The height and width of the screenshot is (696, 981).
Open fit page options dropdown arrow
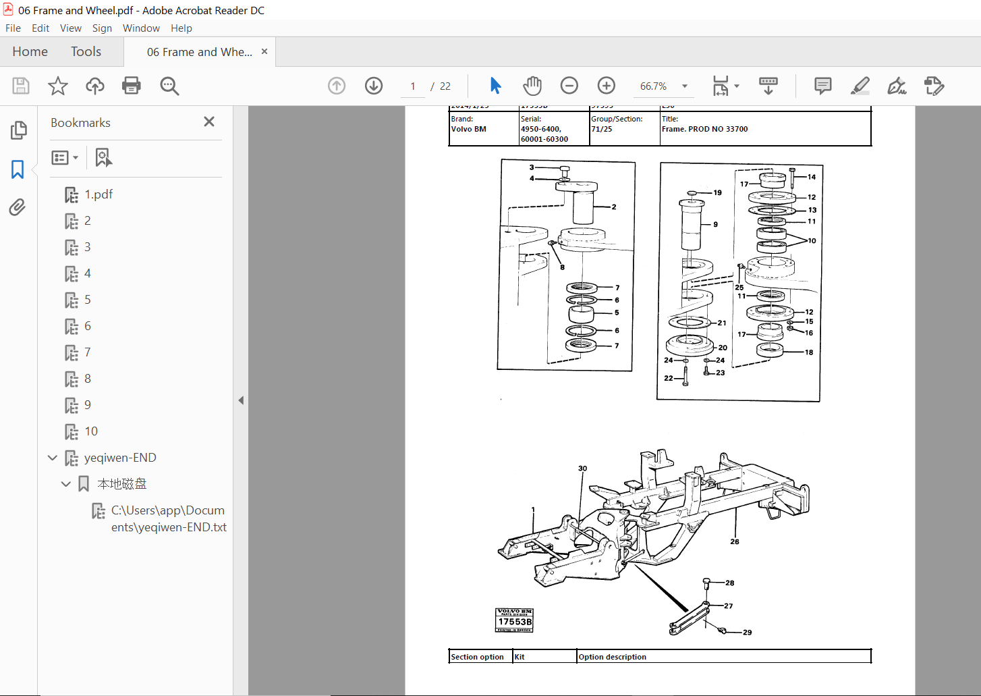737,86
